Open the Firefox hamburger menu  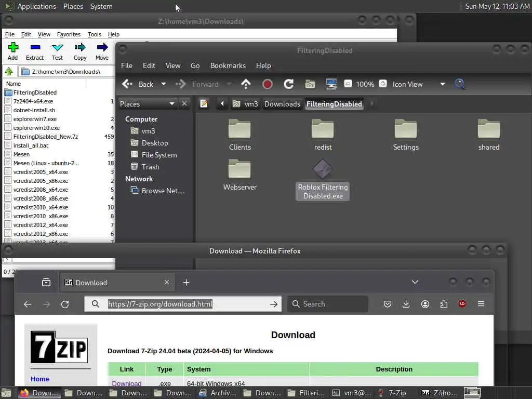(x=481, y=304)
